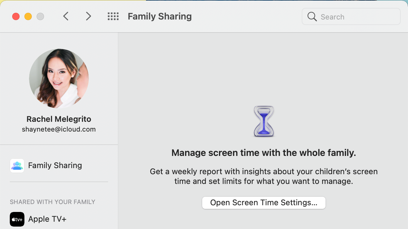The image size is (408, 229).
Task: Click the Family Sharing window title
Action: tap(159, 16)
